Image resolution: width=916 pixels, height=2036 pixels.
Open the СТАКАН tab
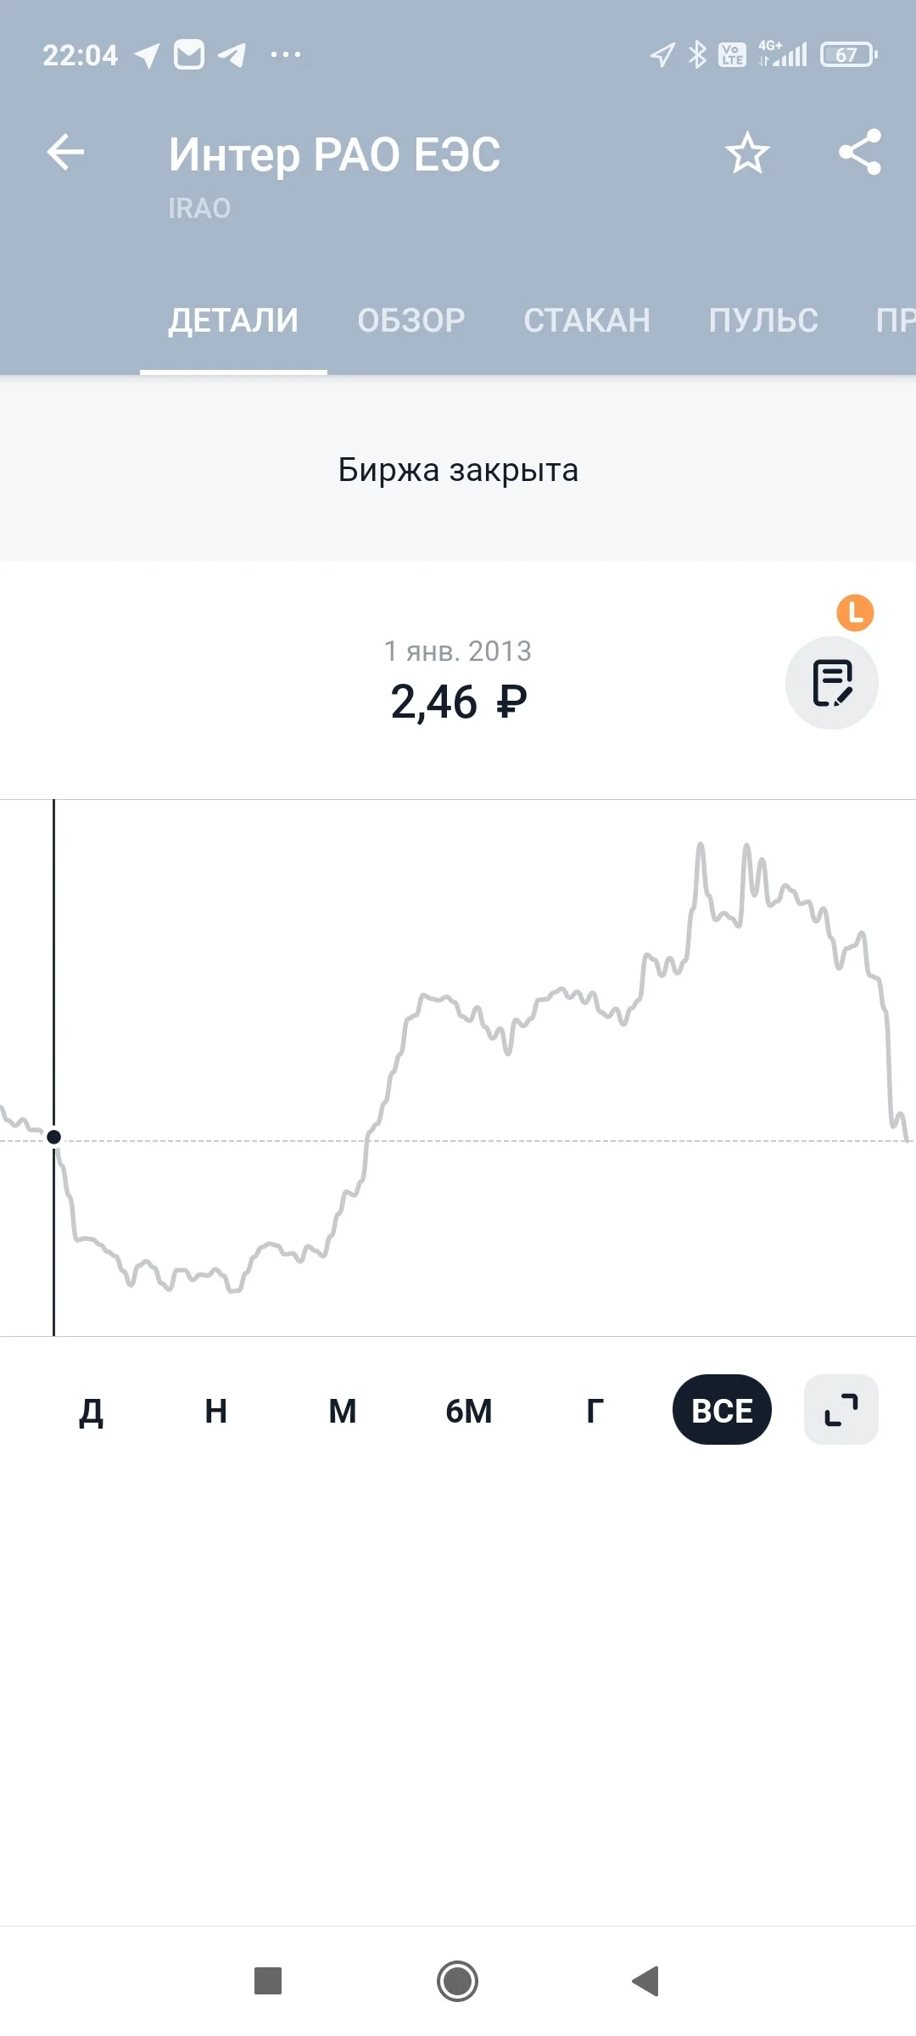[587, 321]
